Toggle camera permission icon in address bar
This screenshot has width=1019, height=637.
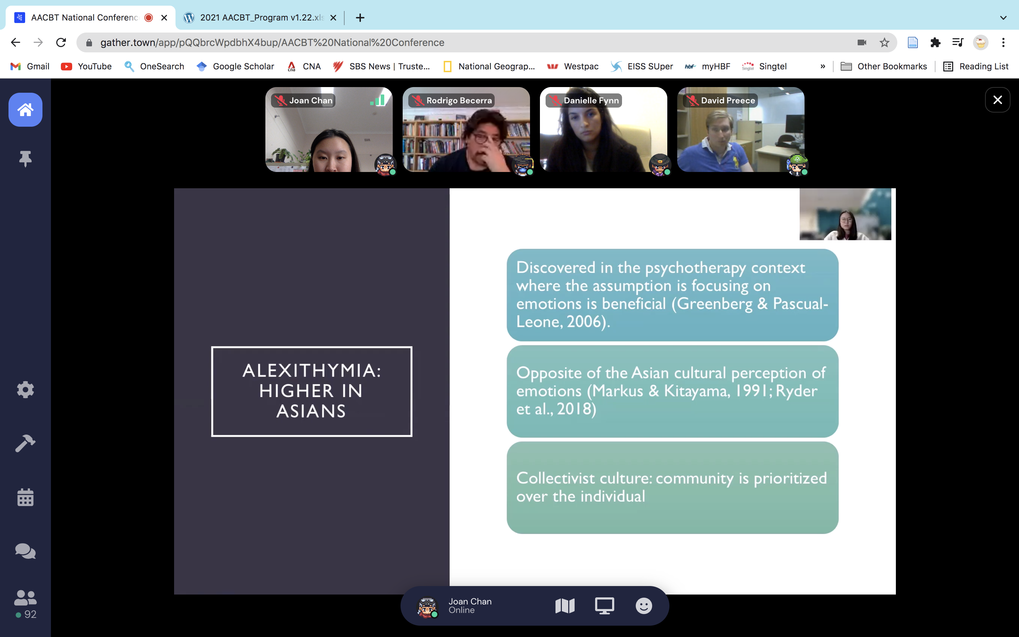coord(862,42)
